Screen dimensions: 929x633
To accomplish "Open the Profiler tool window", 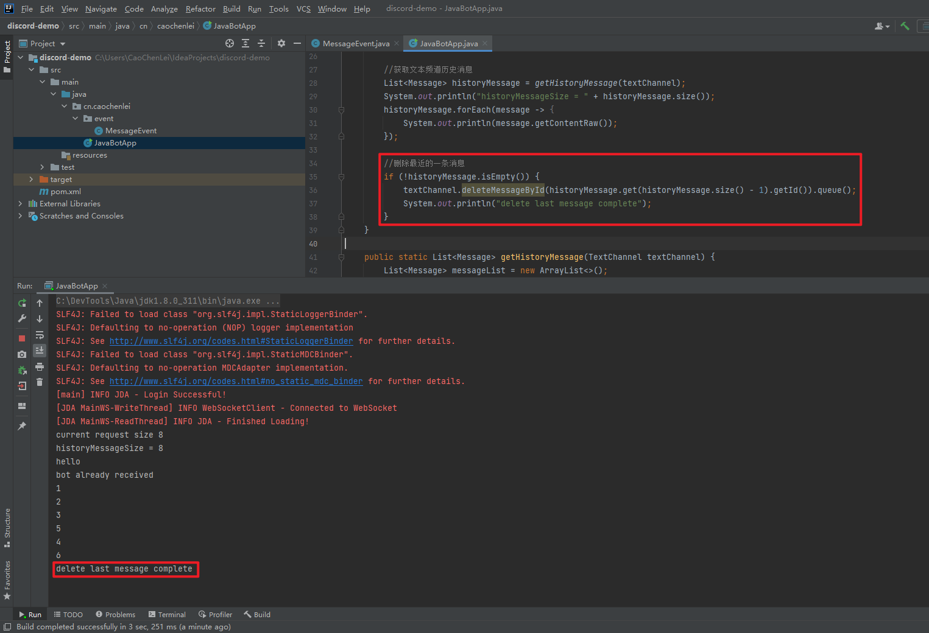I will [216, 615].
